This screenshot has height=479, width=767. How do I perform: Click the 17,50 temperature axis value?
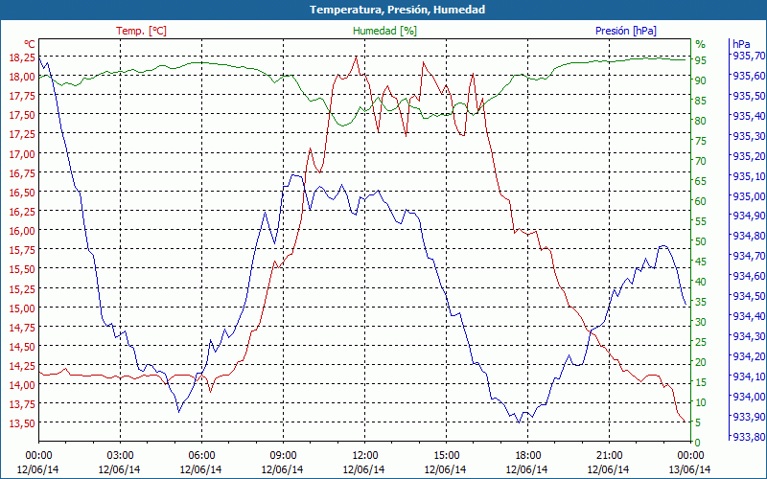[22, 115]
